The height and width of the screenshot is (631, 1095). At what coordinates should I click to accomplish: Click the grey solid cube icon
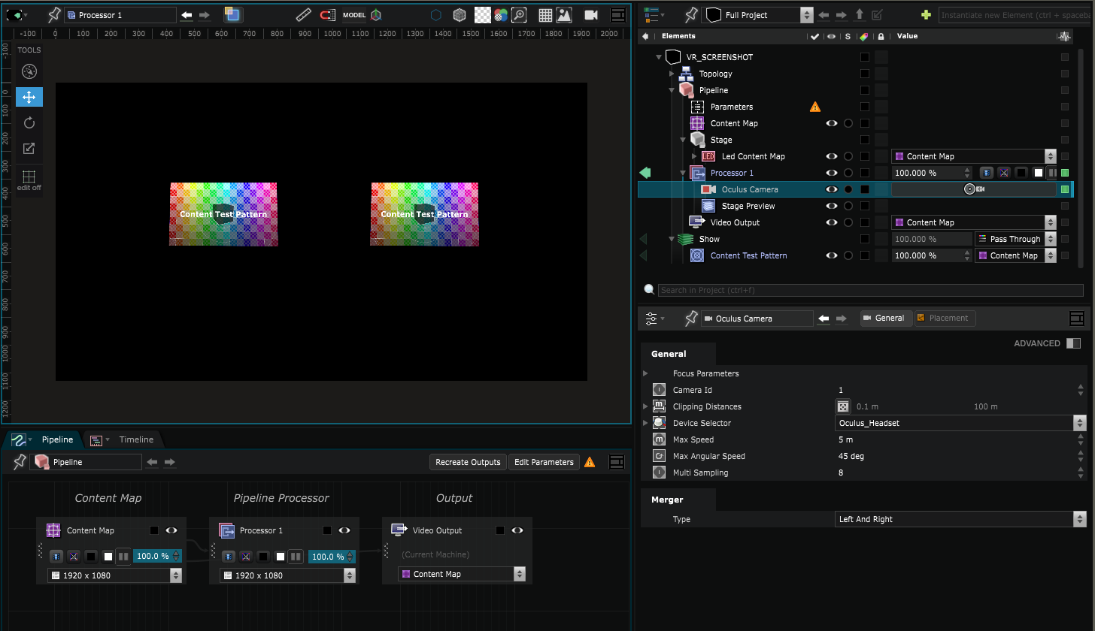point(460,15)
